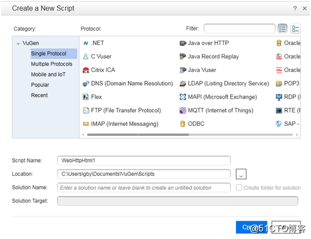This screenshot has height=239, width=311.
Task: Switch to tree view of protocols
Action: click(295, 29)
